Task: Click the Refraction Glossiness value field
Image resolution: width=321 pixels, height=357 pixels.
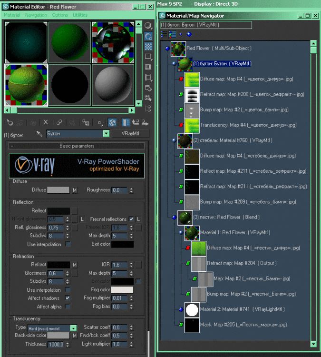Action: point(56,273)
